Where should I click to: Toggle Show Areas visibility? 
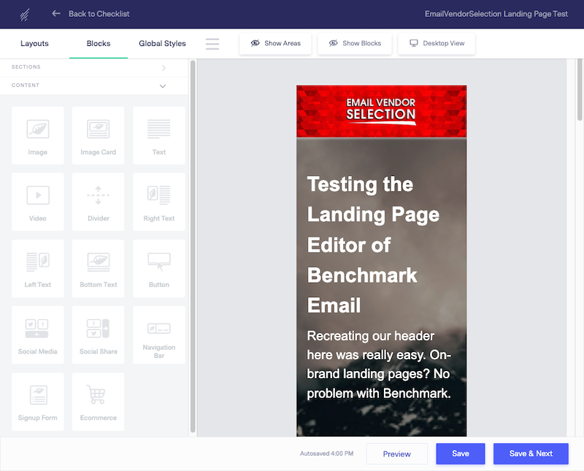click(275, 43)
